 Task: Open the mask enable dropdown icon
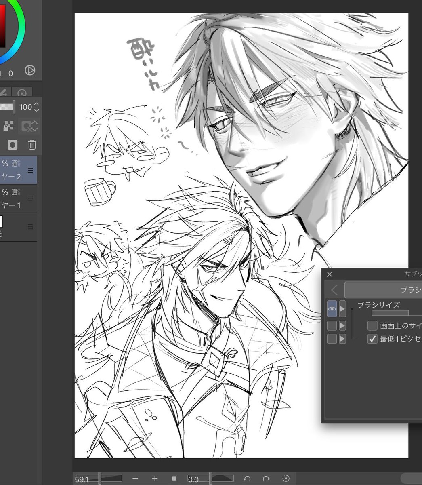(29, 126)
